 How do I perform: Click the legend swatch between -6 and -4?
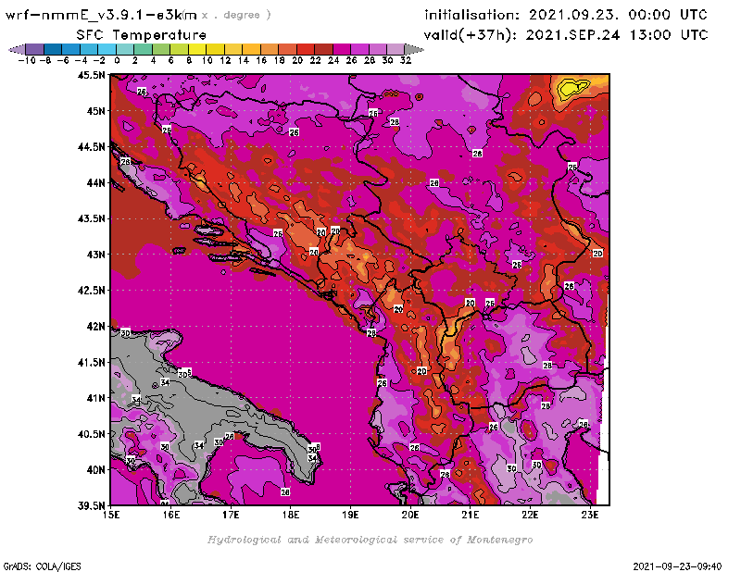pyautogui.click(x=70, y=49)
